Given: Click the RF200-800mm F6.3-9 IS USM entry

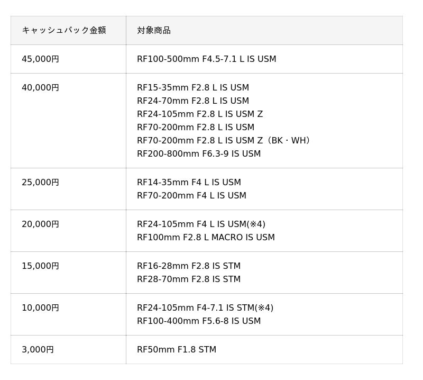Looking at the screenshot, I should [x=198, y=154].
